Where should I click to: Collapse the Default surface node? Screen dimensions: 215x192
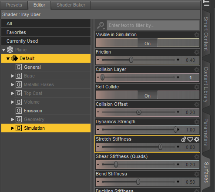[8, 59]
